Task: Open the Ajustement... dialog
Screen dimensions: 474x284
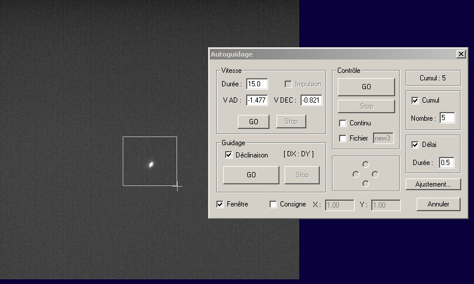Action: (x=433, y=184)
